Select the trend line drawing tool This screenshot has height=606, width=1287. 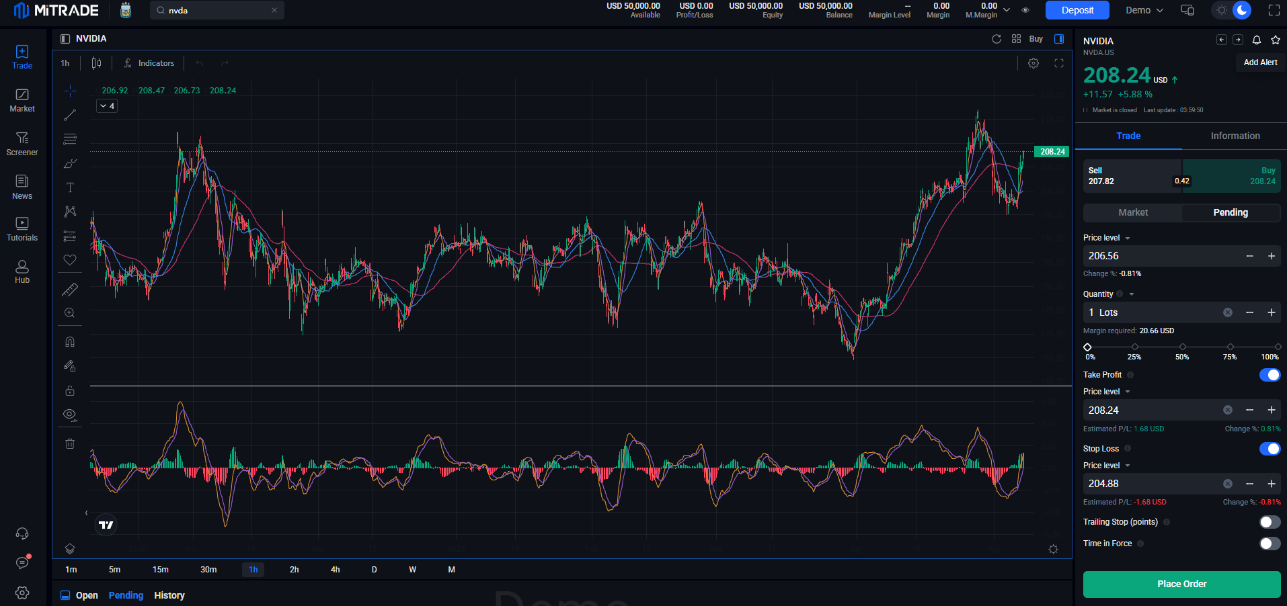tap(70, 115)
